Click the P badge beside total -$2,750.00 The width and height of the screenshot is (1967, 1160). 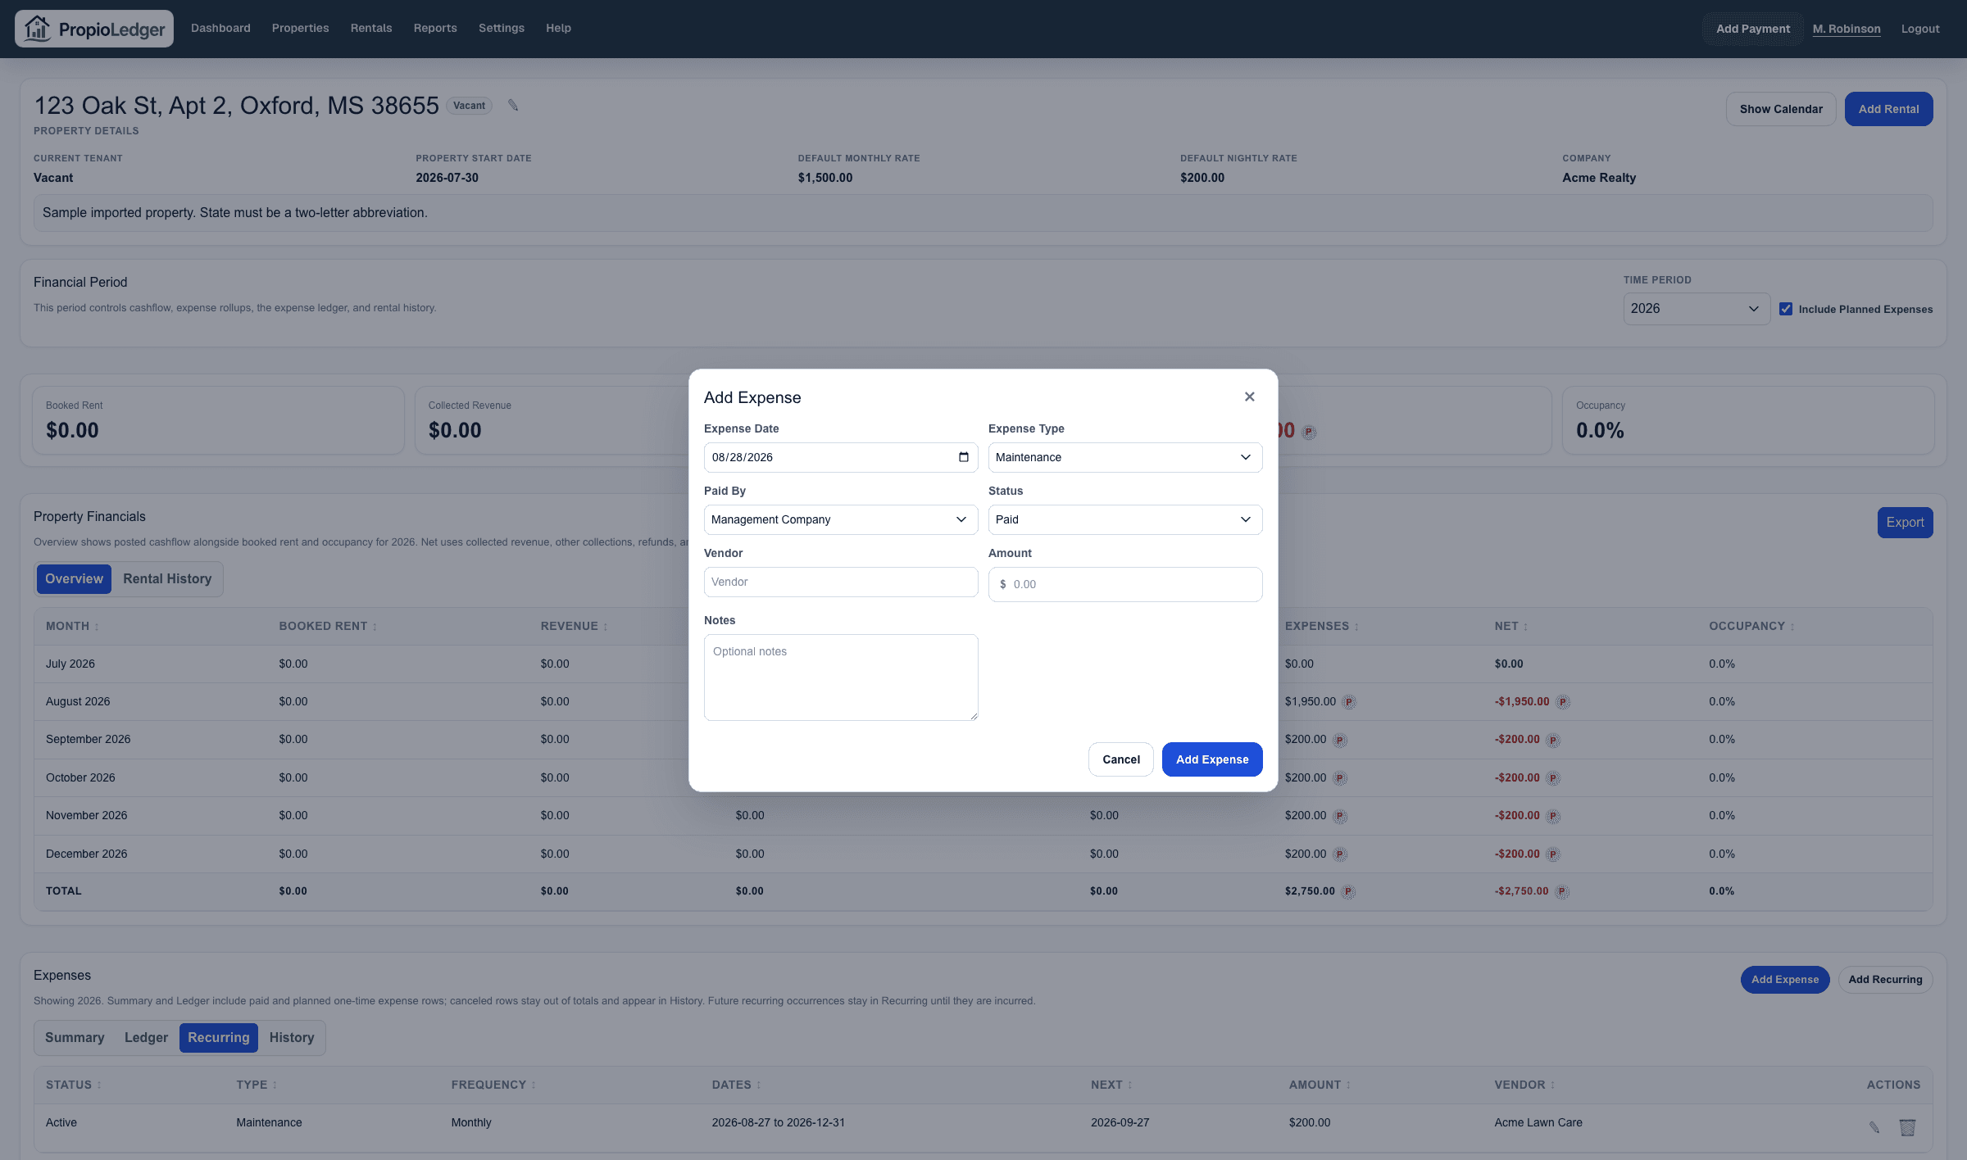(x=1562, y=891)
